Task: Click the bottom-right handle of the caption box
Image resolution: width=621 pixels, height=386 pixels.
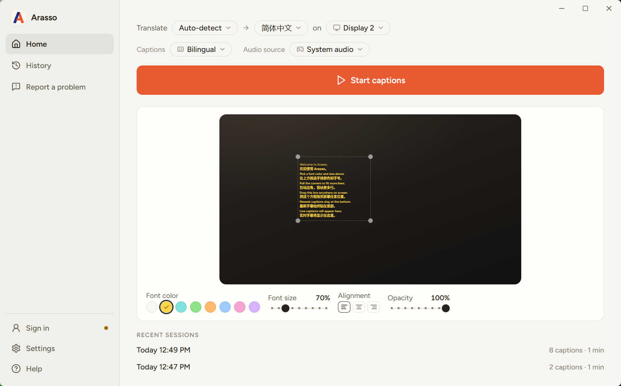Action: click(x=371, y=220)
